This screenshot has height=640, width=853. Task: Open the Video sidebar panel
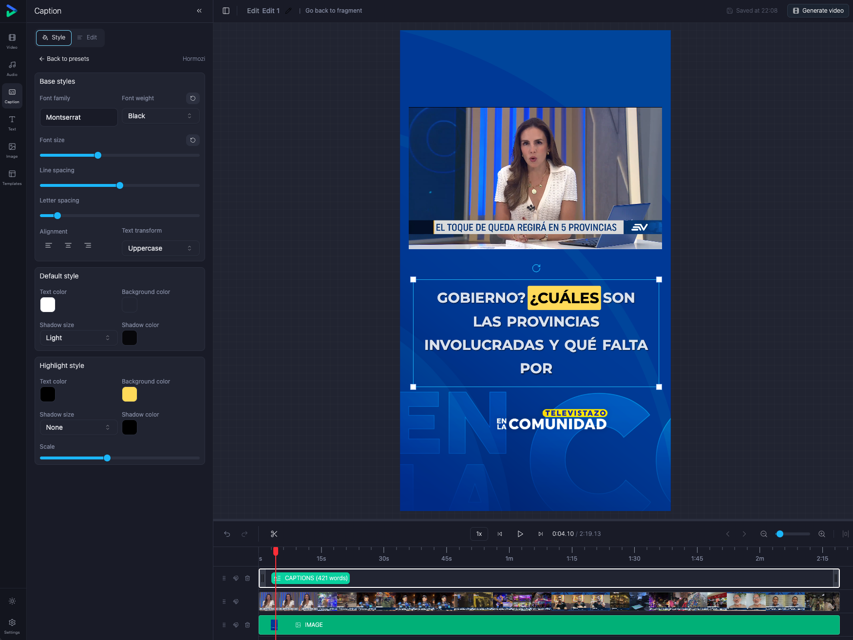12,41
